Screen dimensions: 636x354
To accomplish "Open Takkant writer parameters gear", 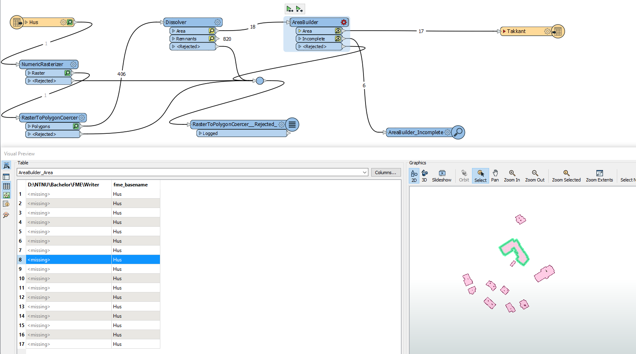I will (547, 31).
